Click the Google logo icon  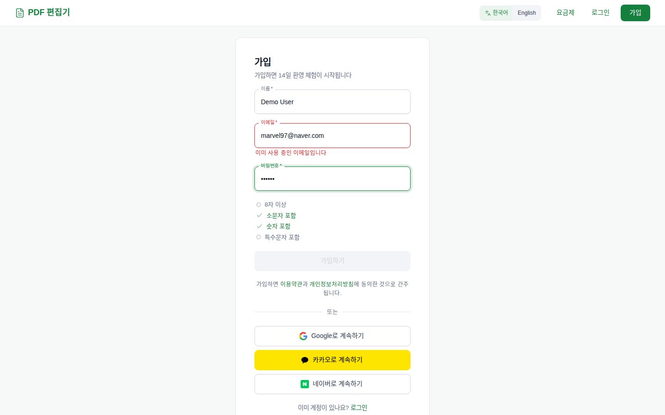tap(303, 336)
